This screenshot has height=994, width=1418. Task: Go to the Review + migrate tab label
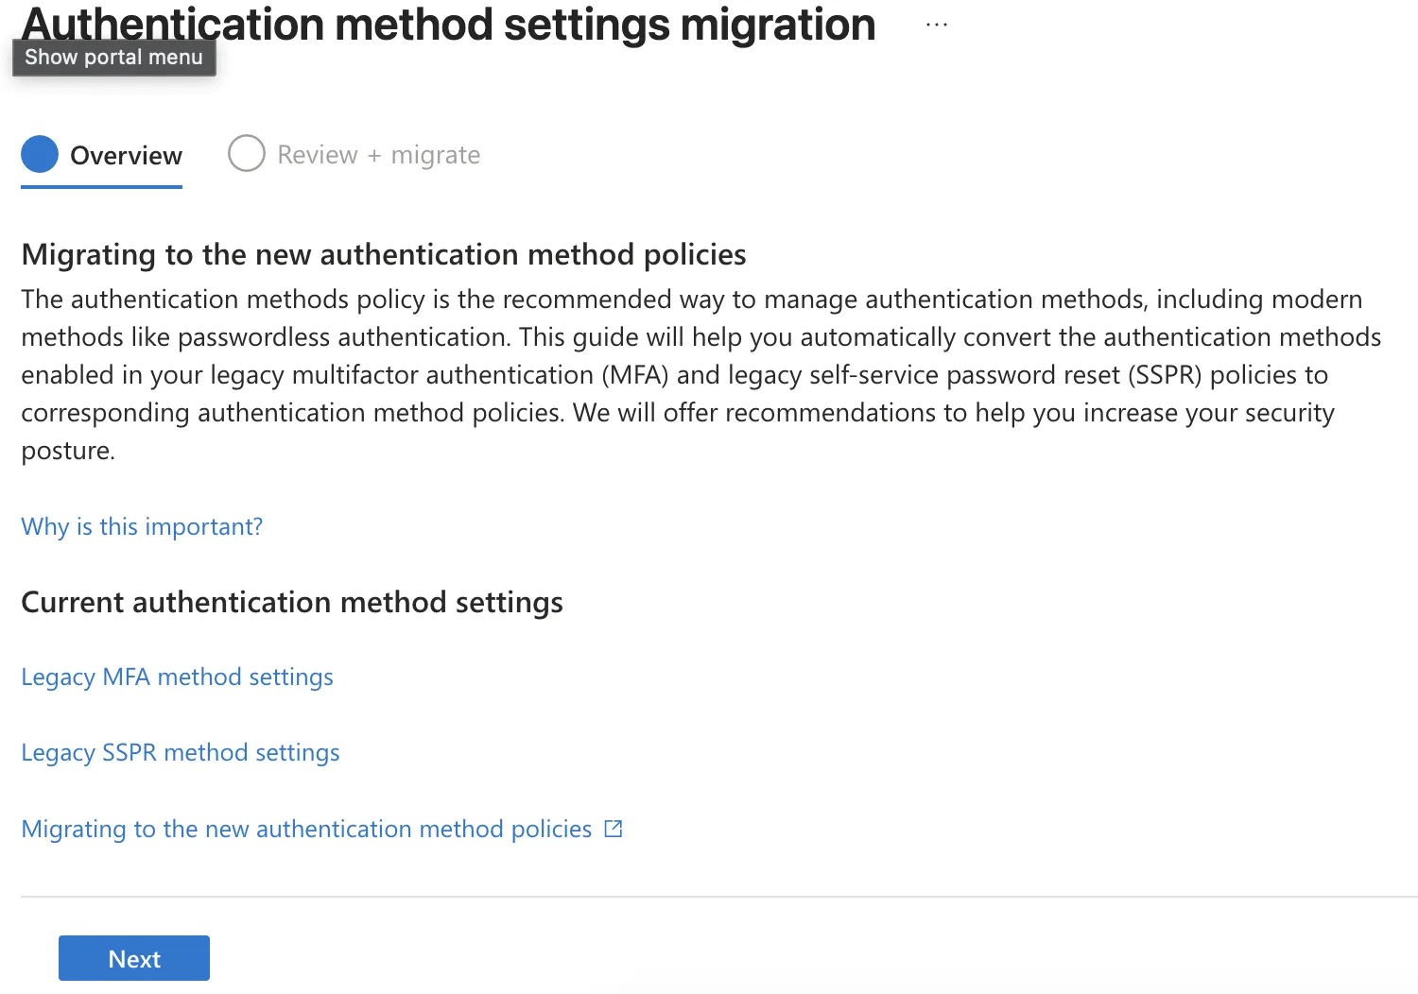(378, 155)
